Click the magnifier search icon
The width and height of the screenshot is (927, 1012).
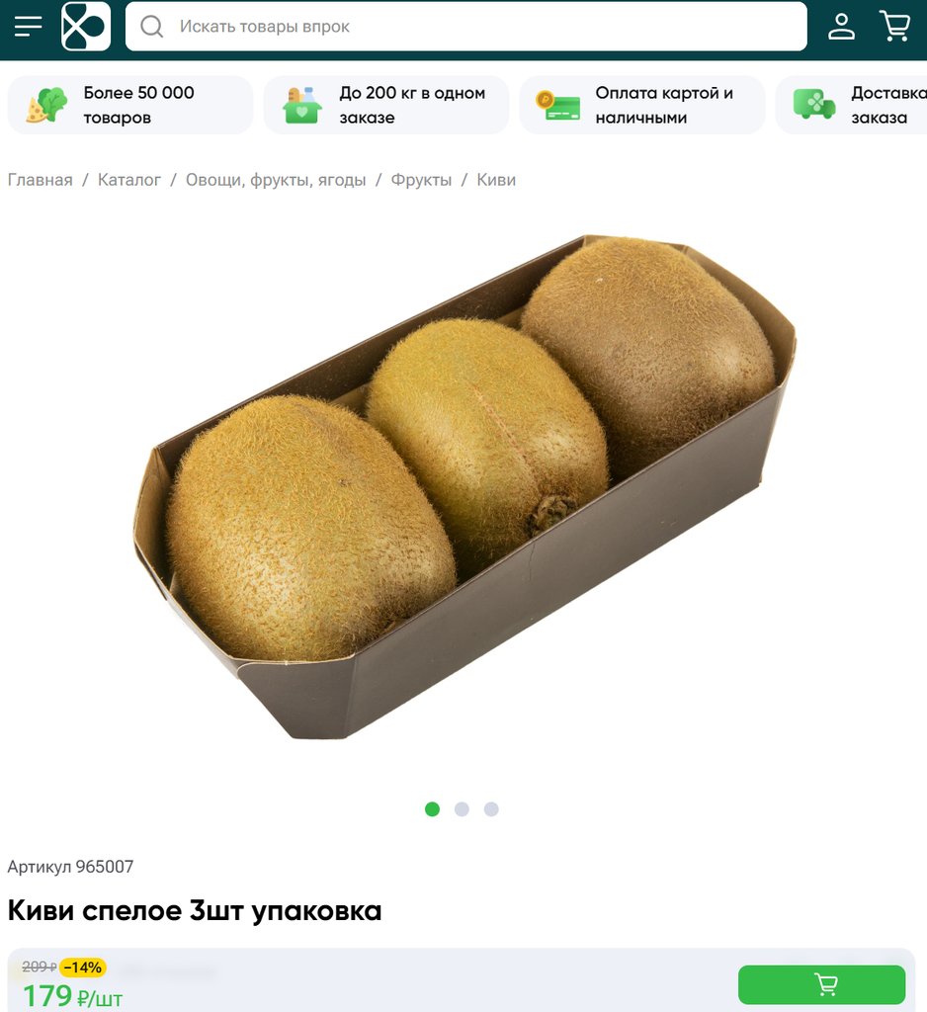(x=152, y=27)
